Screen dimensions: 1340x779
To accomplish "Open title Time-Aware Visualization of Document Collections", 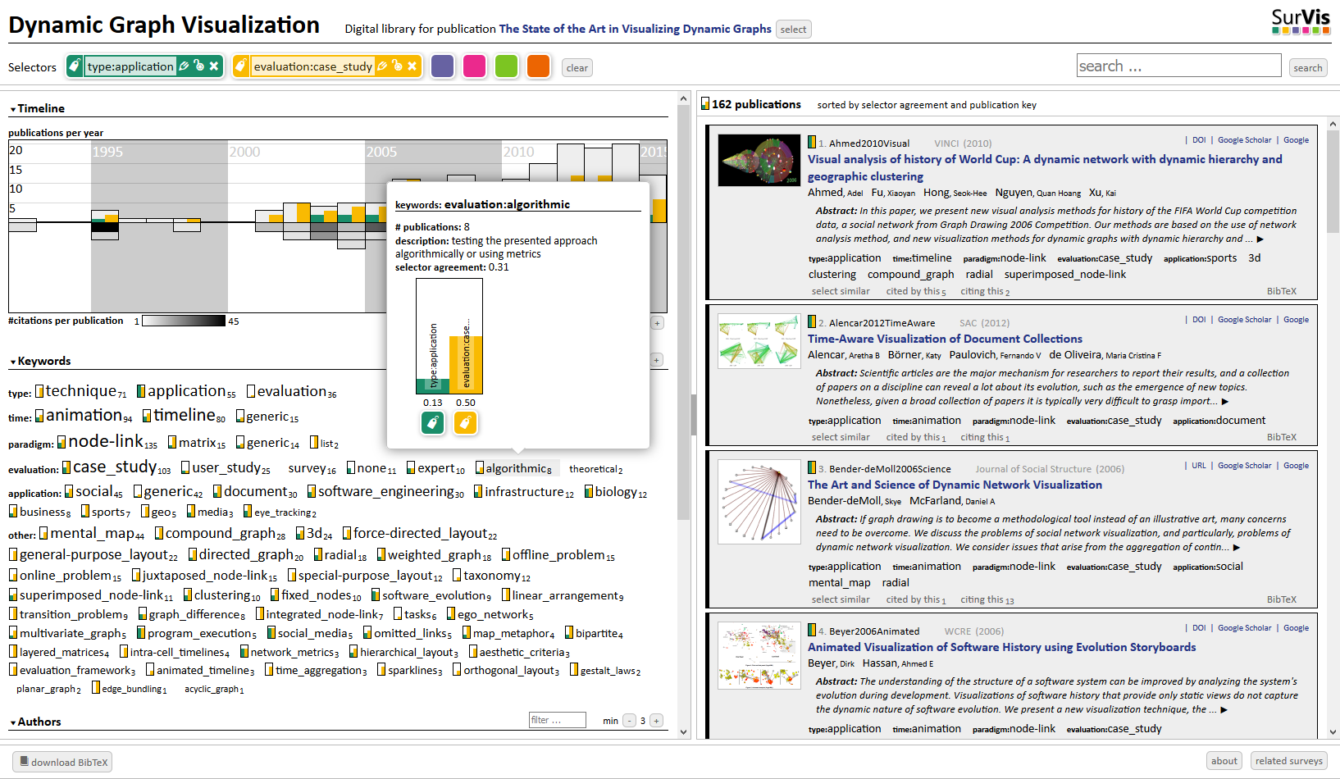I will coord(945,339).
